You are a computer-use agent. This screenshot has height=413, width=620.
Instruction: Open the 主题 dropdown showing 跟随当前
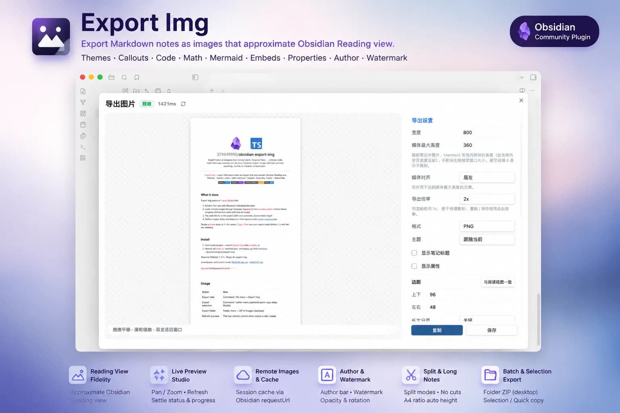click(x=487, y=239)
